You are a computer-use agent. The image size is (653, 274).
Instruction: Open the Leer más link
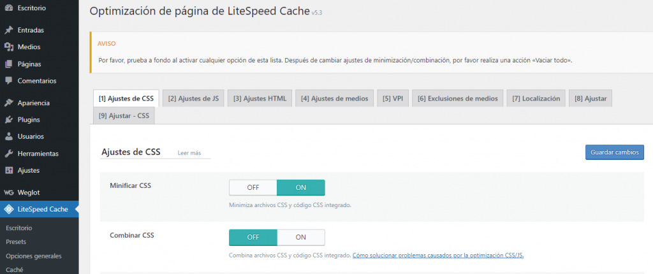coord(189,153)
